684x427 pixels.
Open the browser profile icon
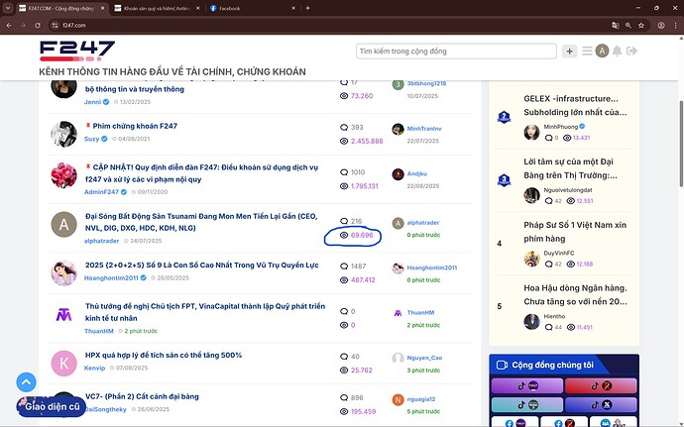click(661, 26)
